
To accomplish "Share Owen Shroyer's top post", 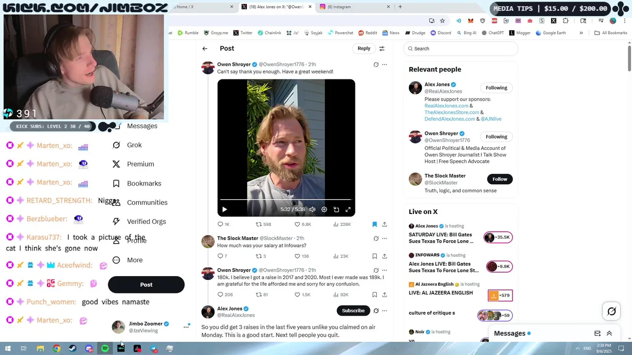I will (385, 224).
